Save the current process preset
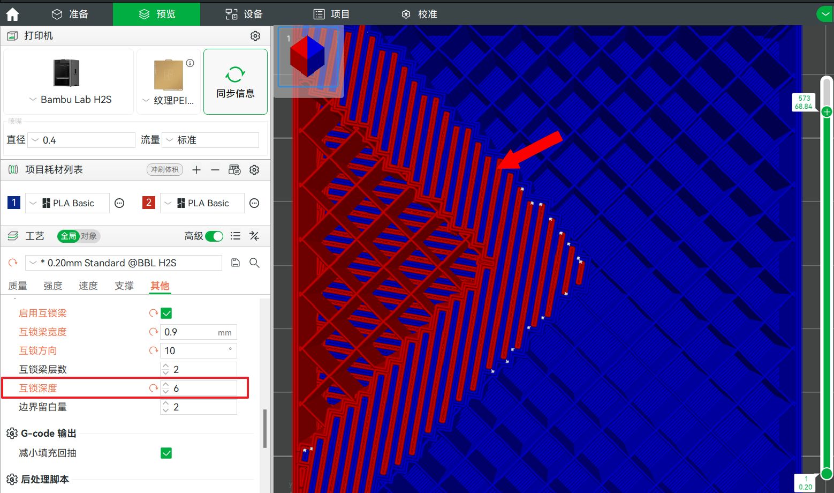This screenshot has width=834, height=493. [236, 263]
